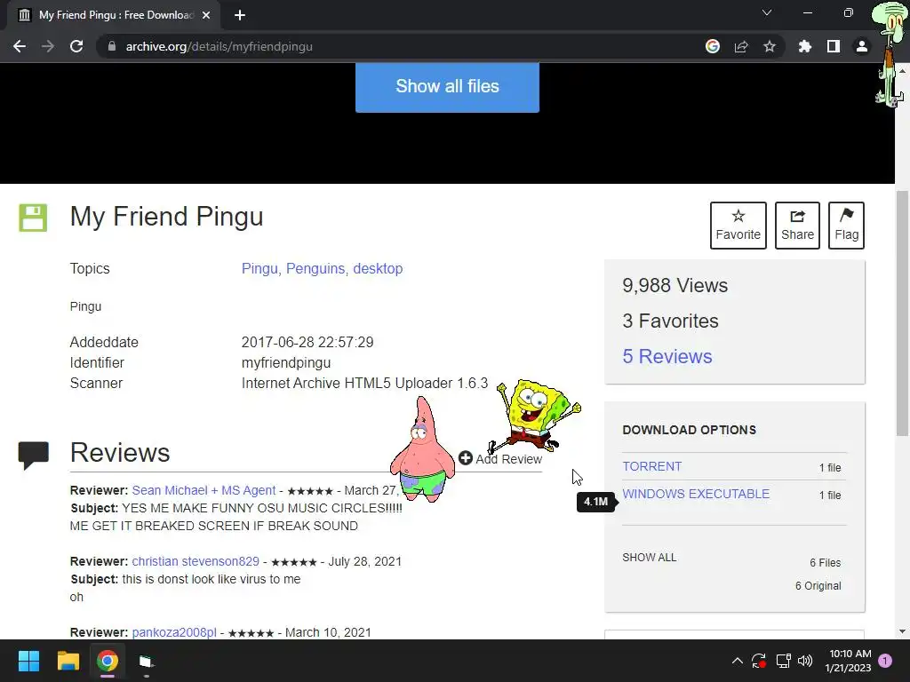Click the page vertical scrollbar thumb
This screenshot has height=682, width=910.
click(903, 313)
